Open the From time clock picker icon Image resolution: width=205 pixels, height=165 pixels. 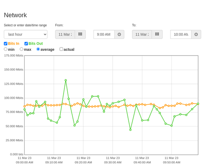[119, 34]
